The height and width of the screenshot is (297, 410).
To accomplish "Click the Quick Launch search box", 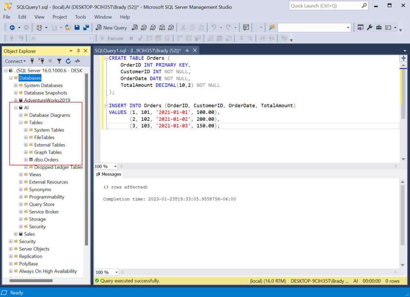I will 326,6.
